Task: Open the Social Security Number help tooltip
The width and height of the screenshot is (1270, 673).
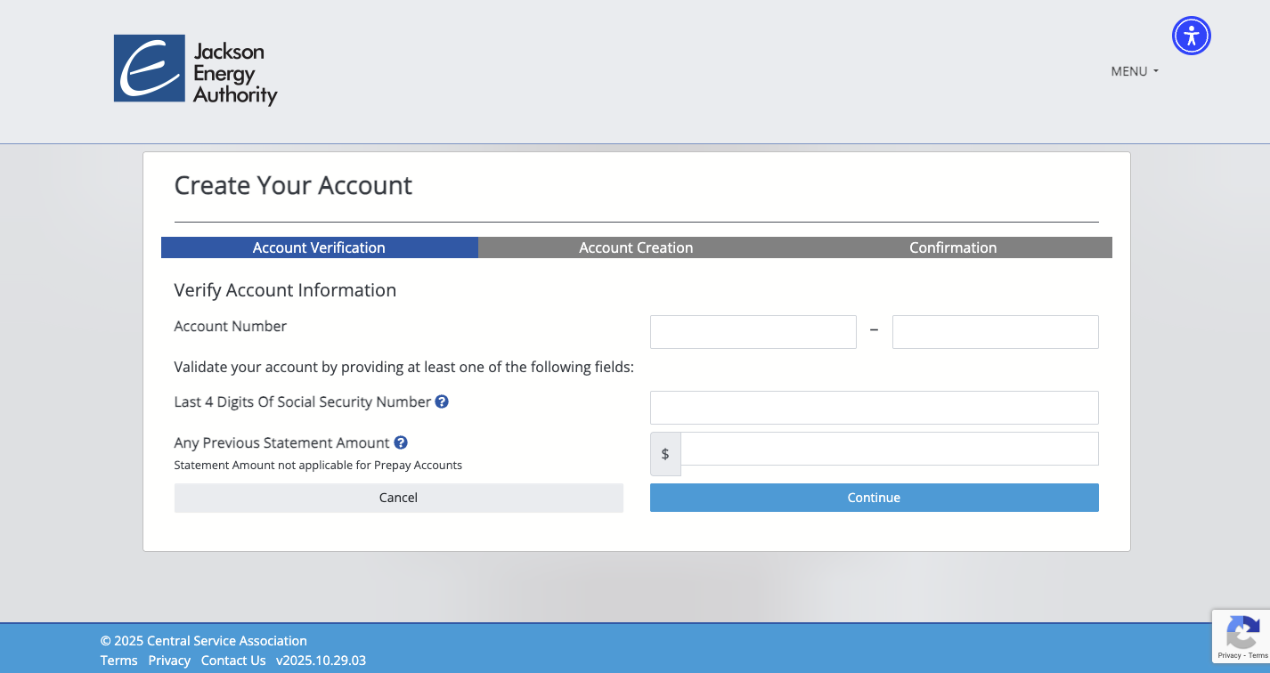Action: (442, 401)
